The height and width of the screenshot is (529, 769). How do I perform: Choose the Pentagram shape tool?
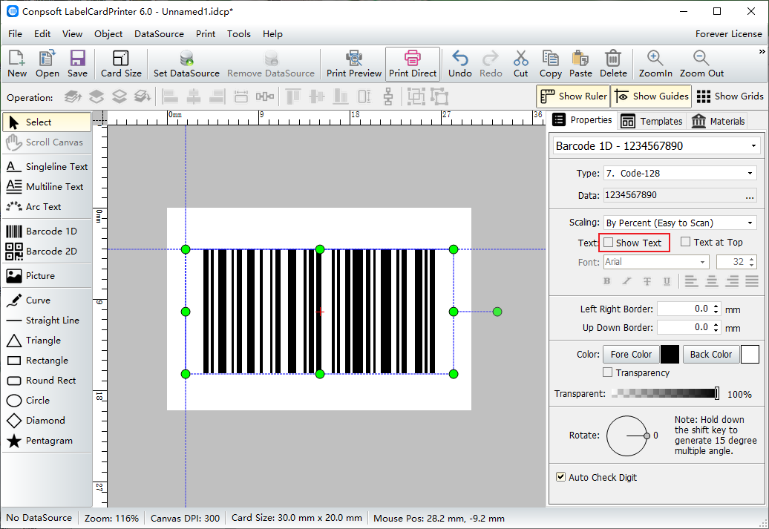point(47,441)
